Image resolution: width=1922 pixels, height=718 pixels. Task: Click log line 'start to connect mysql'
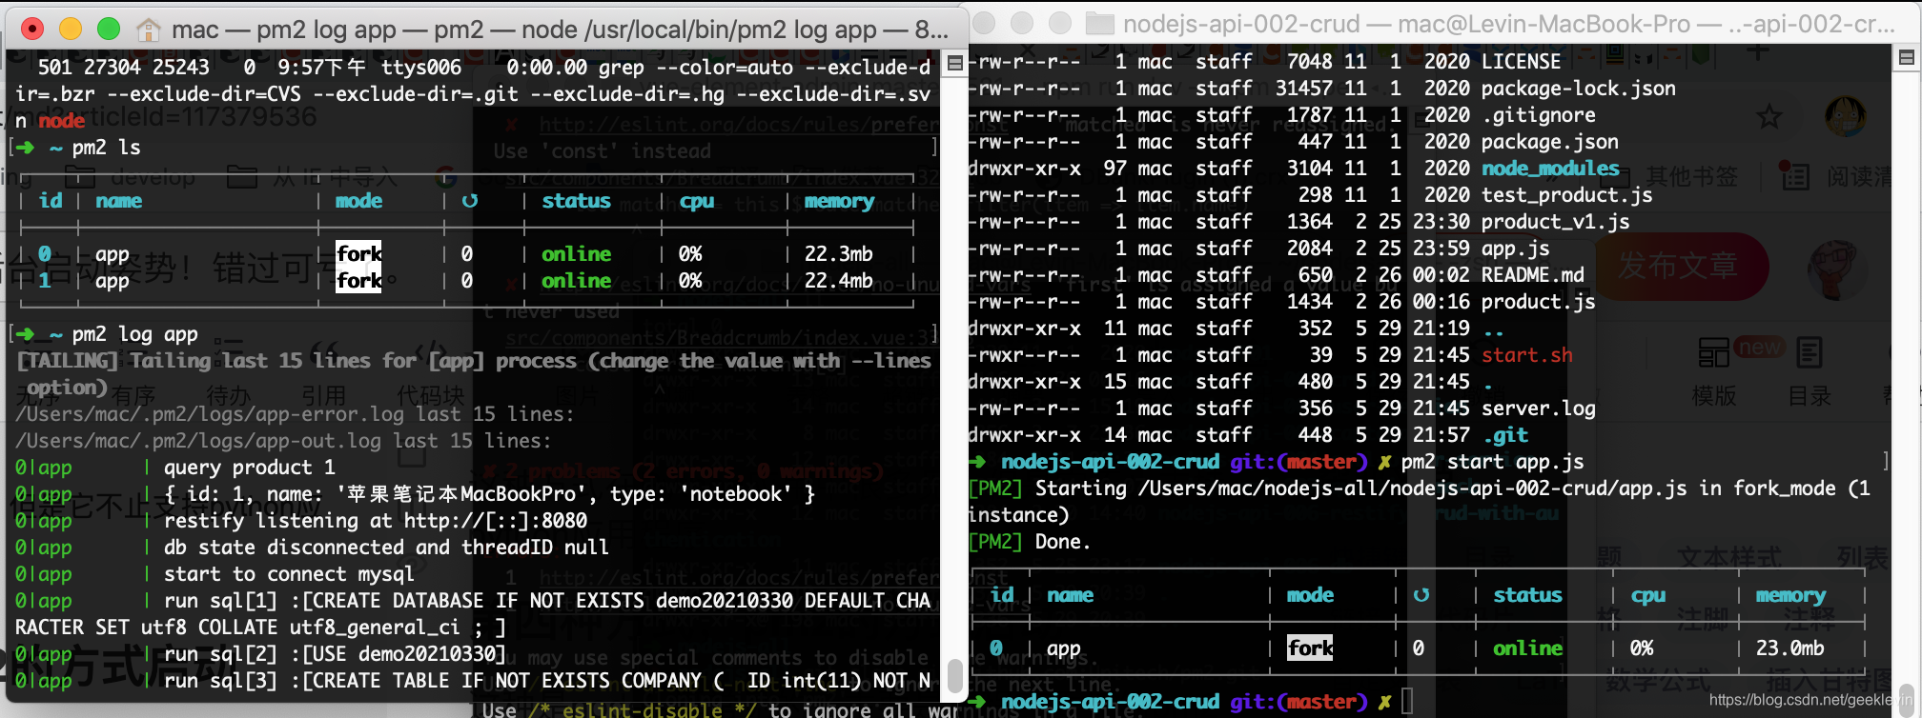[289, 574]
